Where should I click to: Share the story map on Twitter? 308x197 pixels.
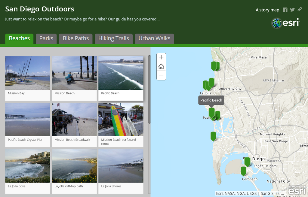pos(292,10)
